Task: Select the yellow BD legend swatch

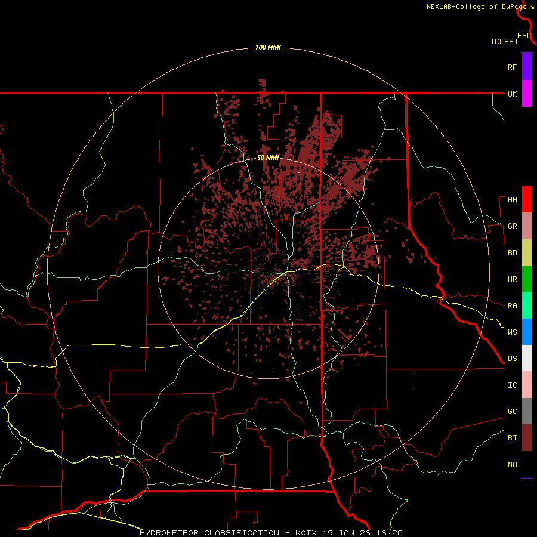Action: point(527,252)
